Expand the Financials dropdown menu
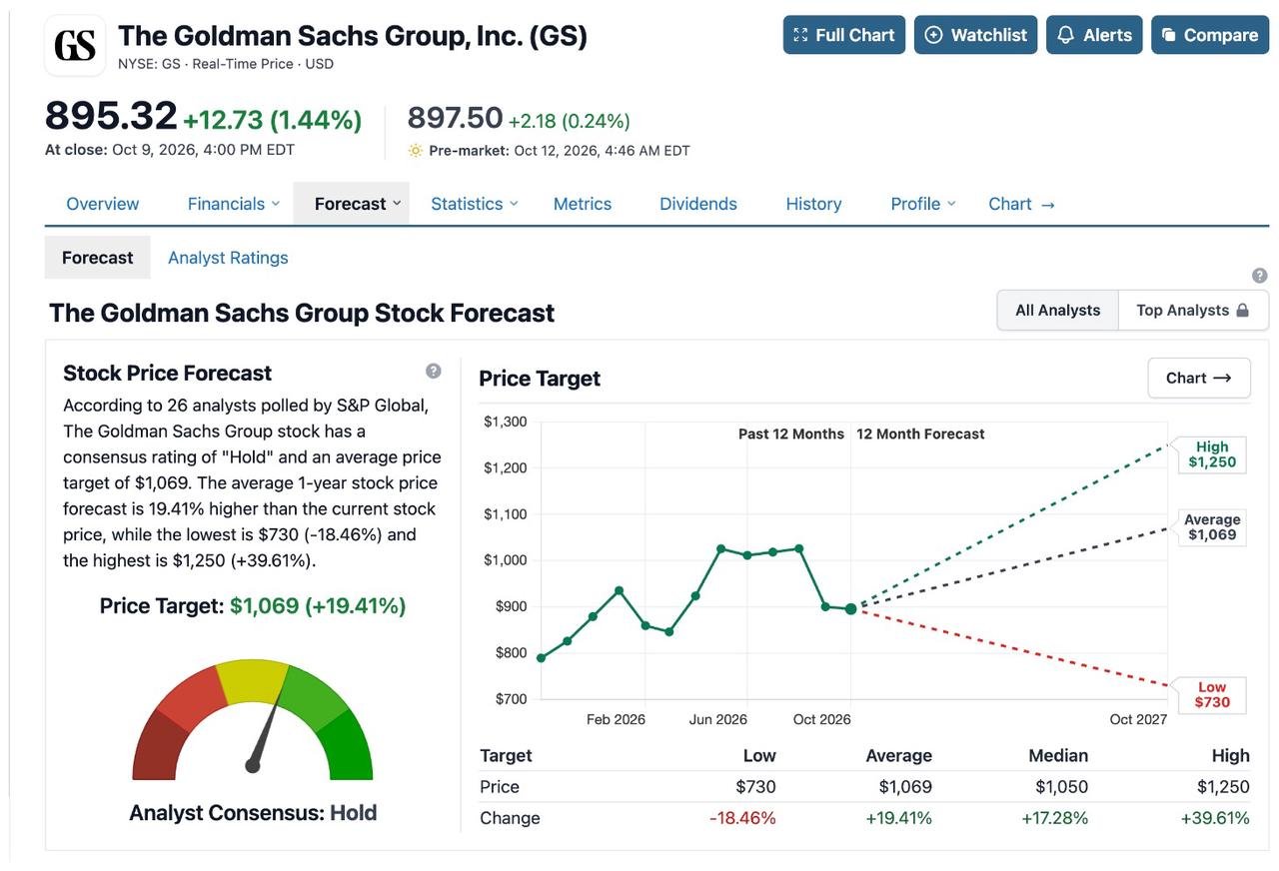The width and height of the screenshot is (1279, 871). coord(234,204)
